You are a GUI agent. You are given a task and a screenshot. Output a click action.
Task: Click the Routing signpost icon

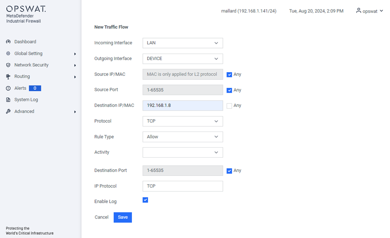point(8,77)
